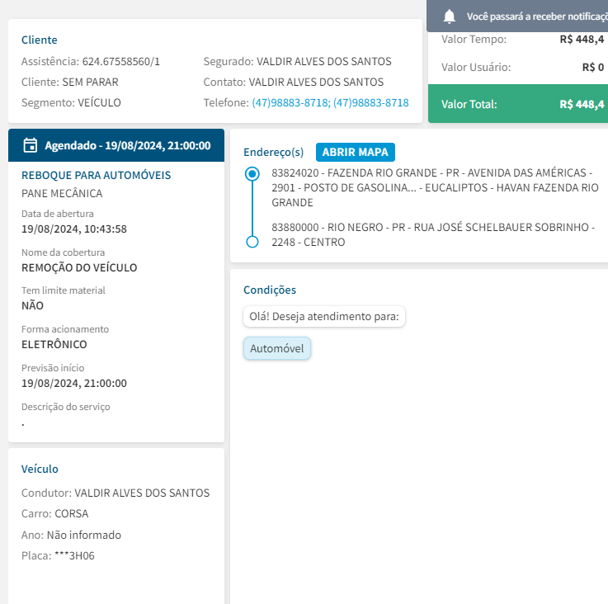
Task: Click the Condutor name in Veículo card
Action: (x=142, y=493)
